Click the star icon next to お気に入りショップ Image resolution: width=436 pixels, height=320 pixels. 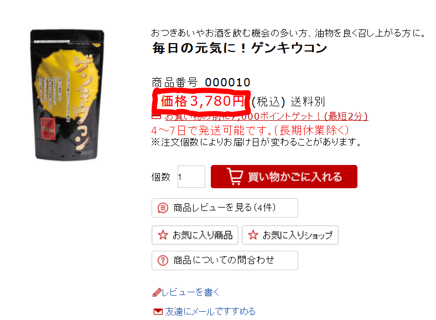click(x=253, y=235)
